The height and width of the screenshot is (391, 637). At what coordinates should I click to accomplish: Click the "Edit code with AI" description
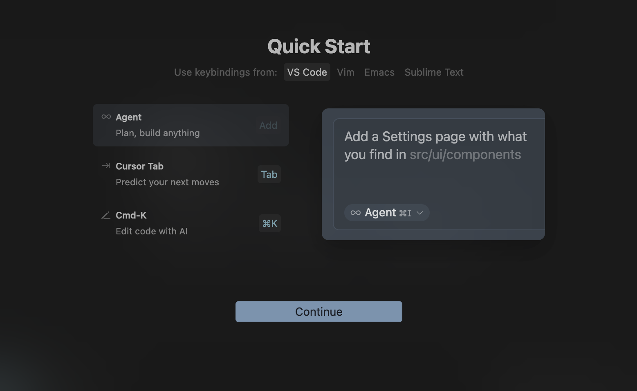(152, 231)
